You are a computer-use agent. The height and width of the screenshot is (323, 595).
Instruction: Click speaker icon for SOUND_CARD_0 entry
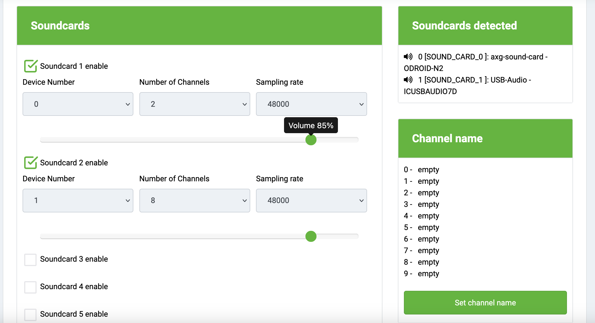[408, 57]
